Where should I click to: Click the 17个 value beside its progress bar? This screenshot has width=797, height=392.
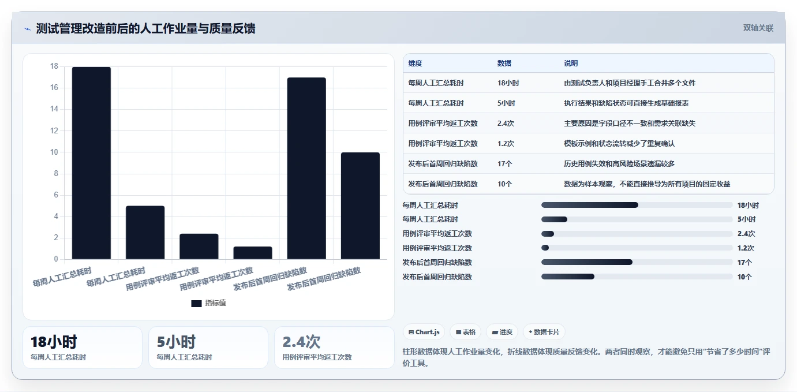[744, 263]
